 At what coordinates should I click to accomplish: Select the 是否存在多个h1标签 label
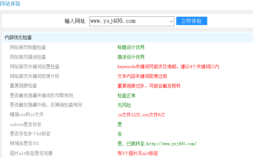tap(30, 134)
